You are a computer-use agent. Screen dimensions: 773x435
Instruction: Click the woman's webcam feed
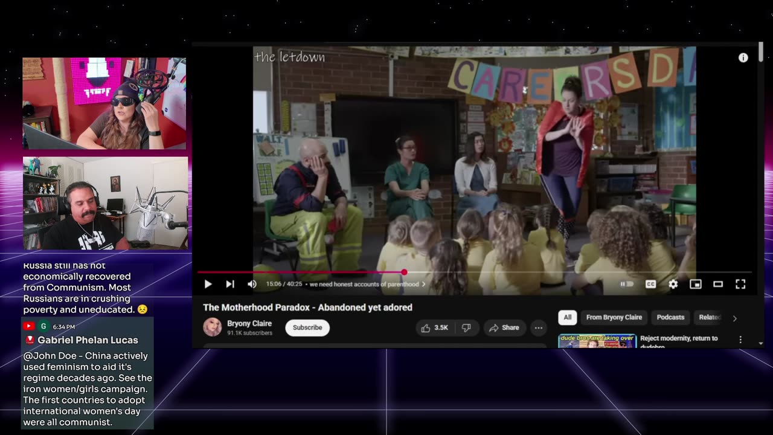[104, 103]
